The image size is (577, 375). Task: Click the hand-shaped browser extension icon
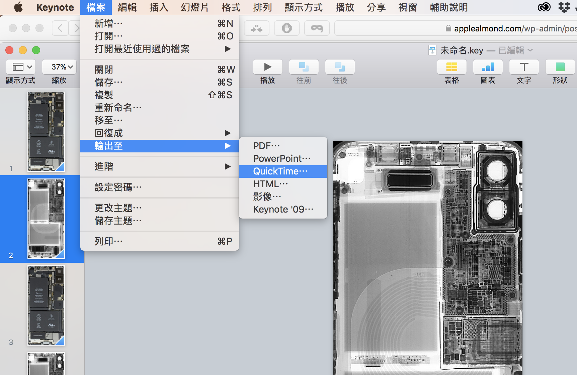pyautogui.click(x=287, y=28)
